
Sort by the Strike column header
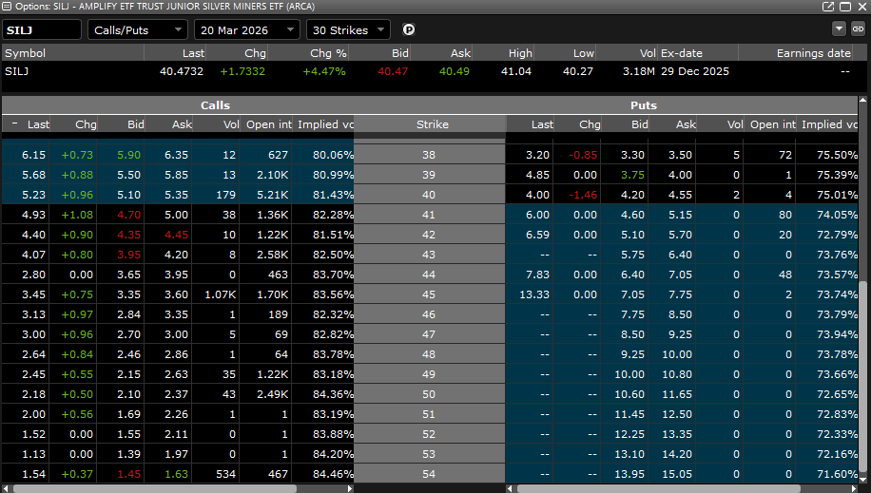pos(430,124)
